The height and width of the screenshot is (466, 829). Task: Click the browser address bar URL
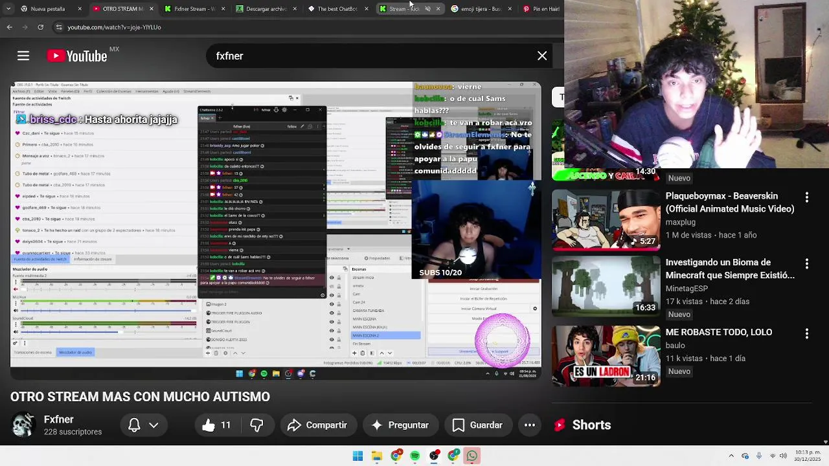coord(115,27)
